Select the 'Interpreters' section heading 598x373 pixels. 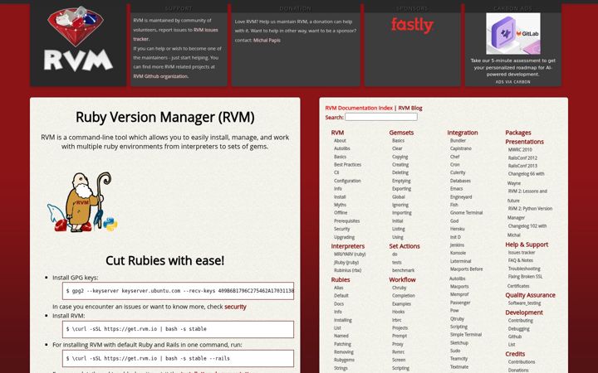coord(347,246)
